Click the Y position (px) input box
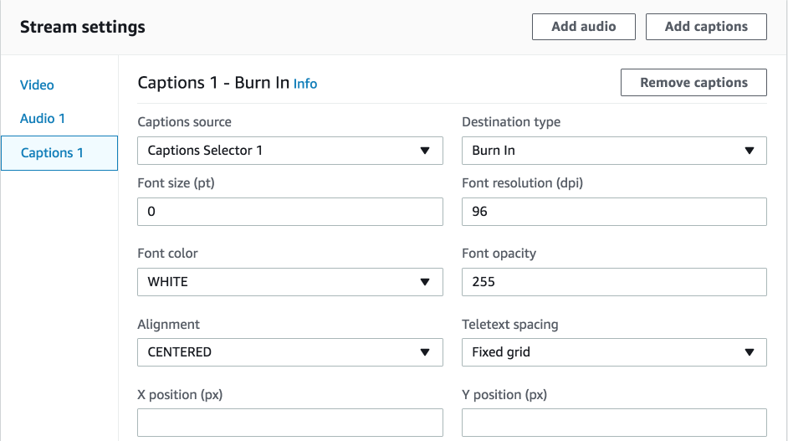 pyautogui.click(x=614, y=423)
